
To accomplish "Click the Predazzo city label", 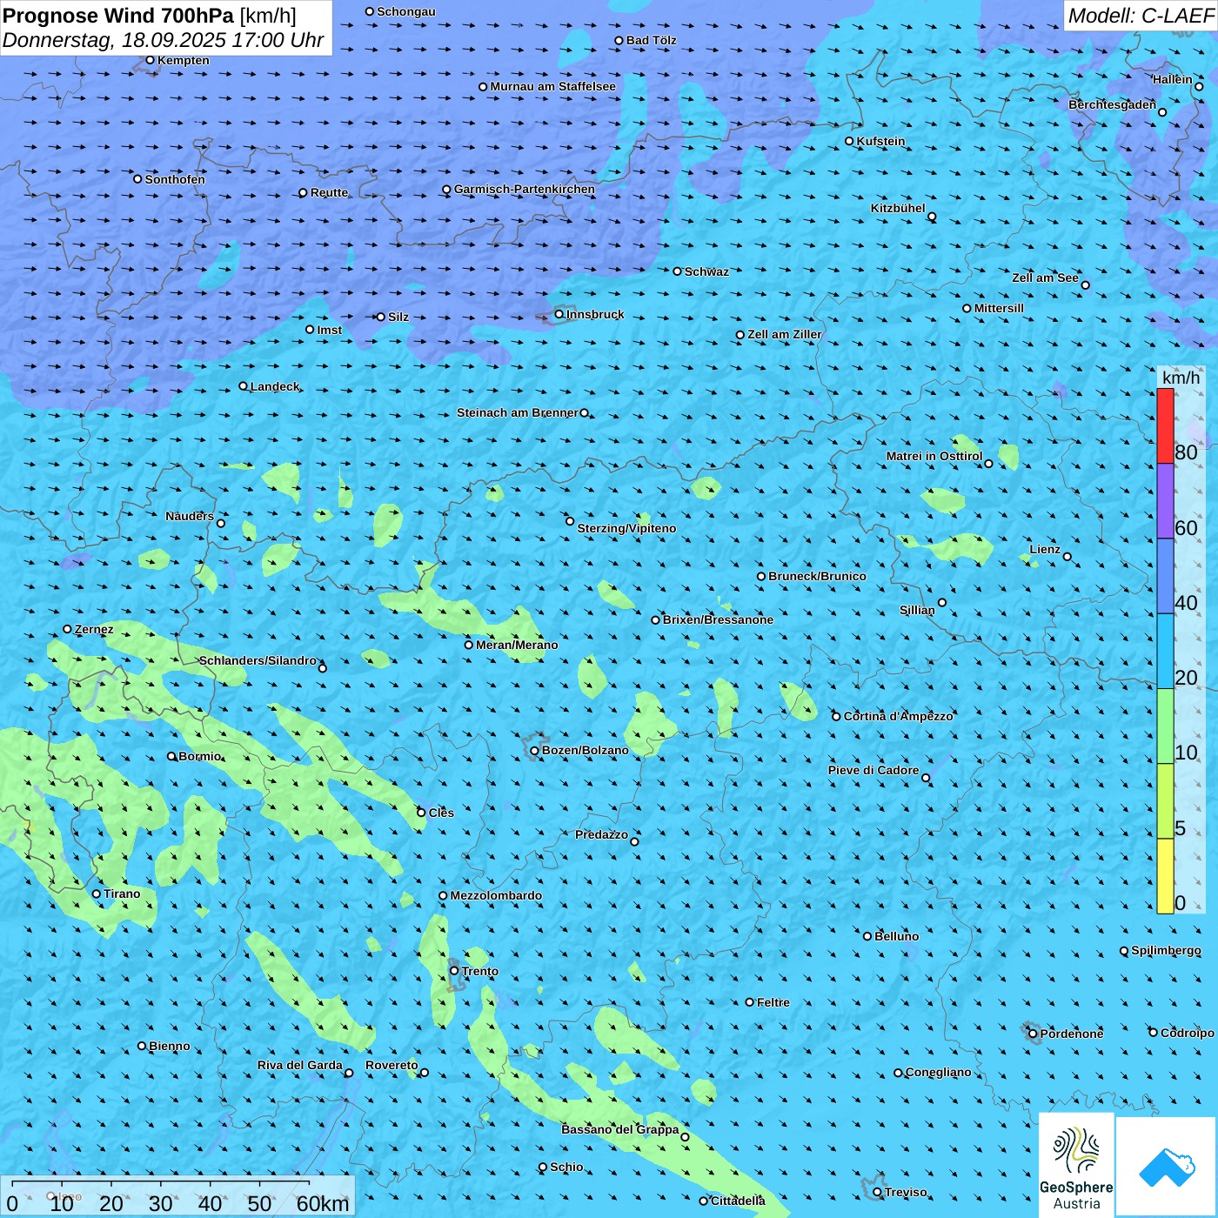I will [x=601, y=834].
